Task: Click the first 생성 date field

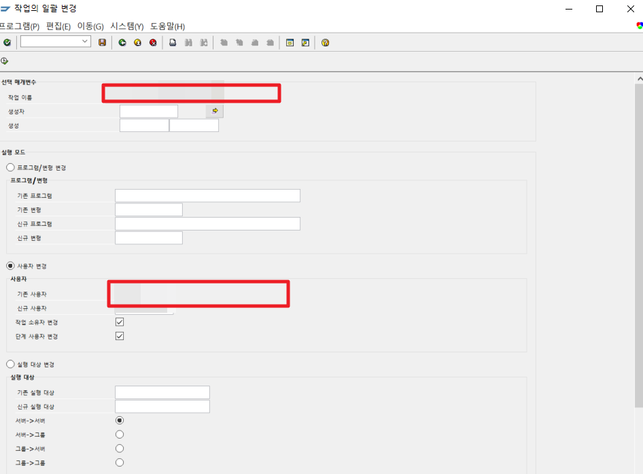Action: [x=144, y=125]
